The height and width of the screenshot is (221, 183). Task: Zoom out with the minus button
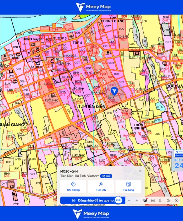[x=129, y=200]
